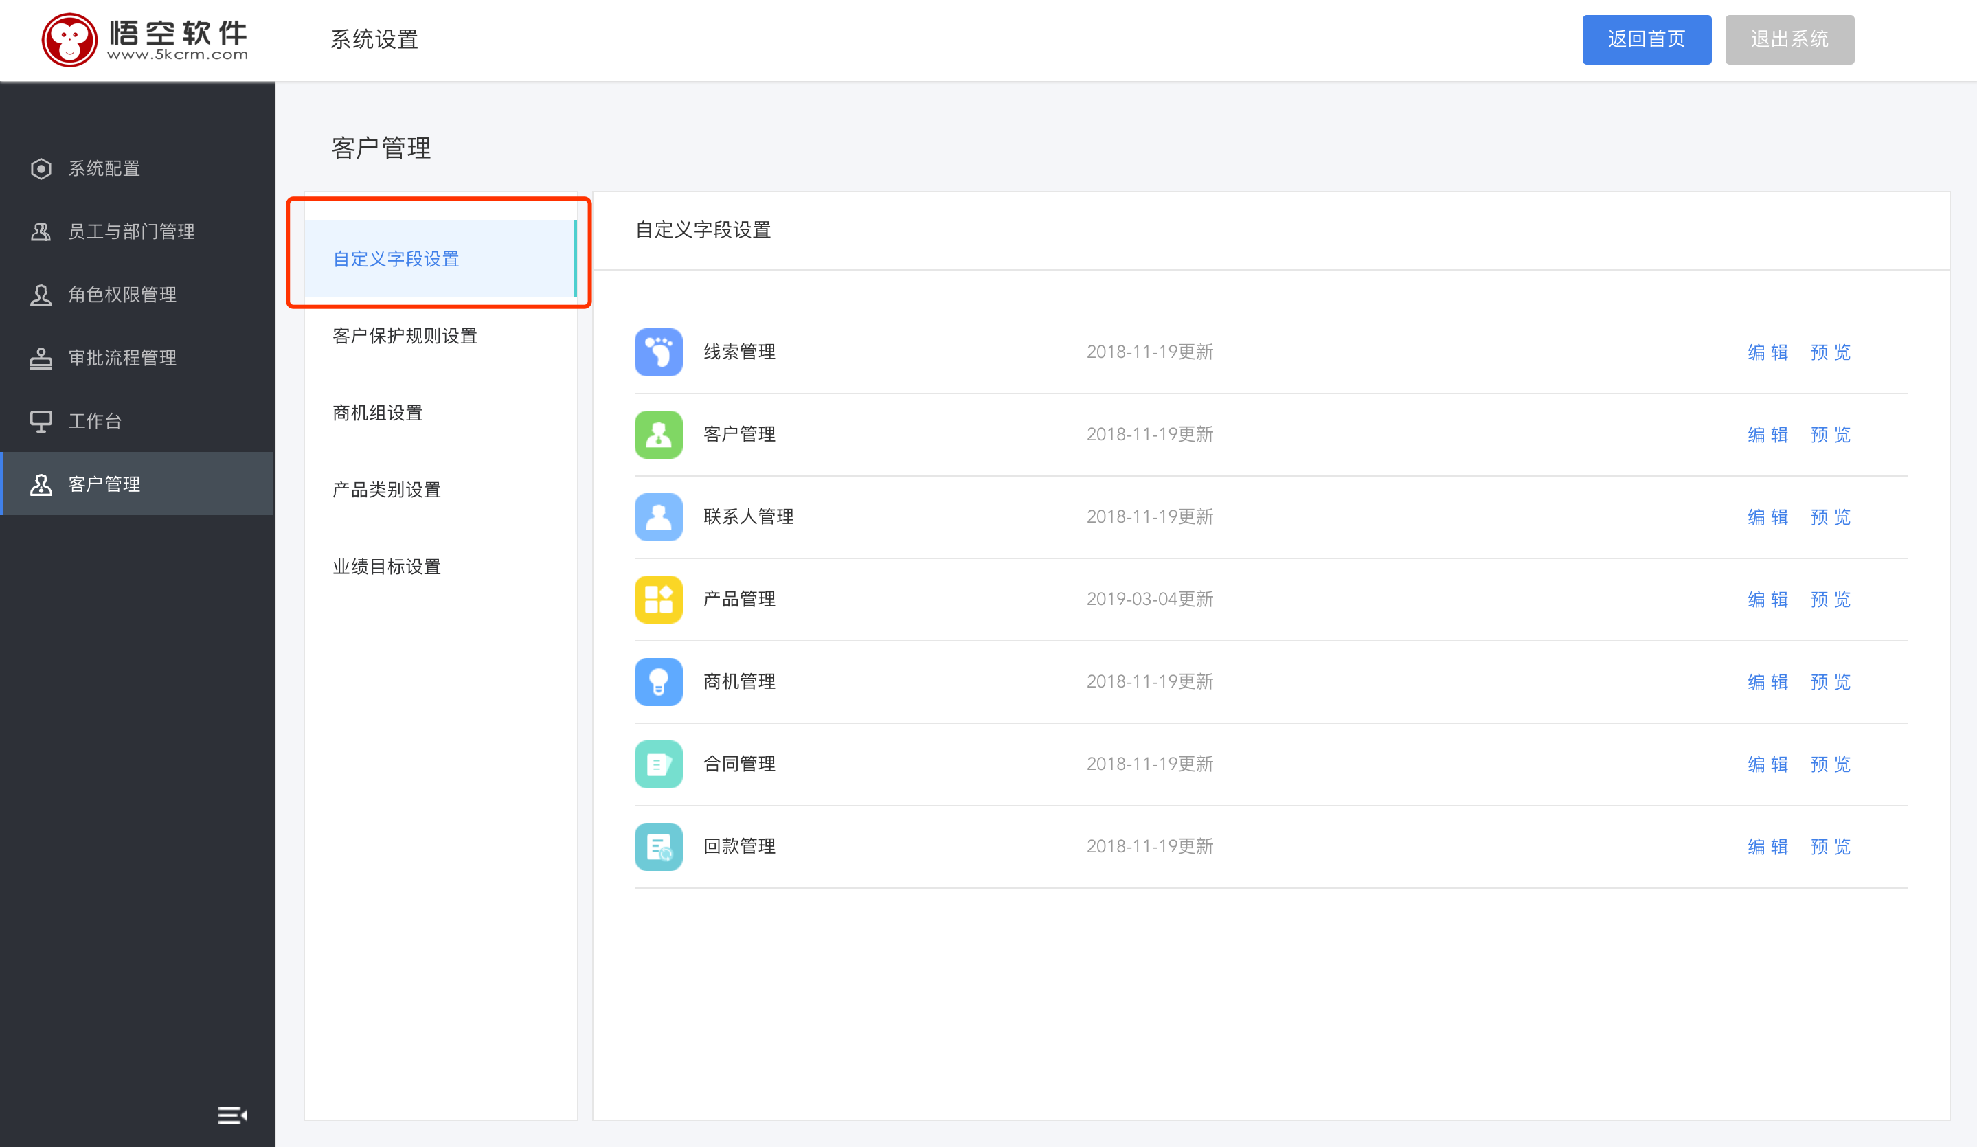
Task: Click the 线索管理 footprint icon
Action: [x=658, y=352]
